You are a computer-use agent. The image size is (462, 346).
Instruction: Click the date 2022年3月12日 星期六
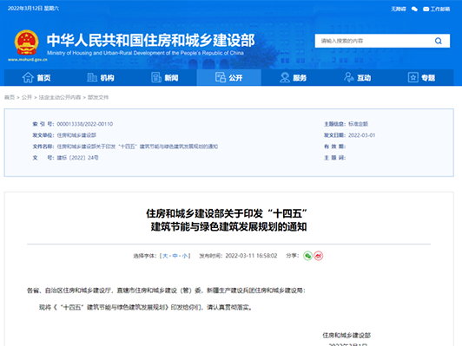(33, 9)
